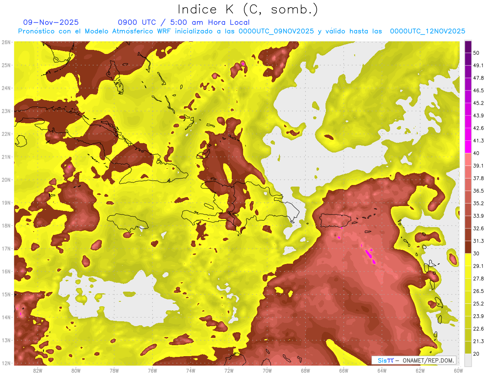Click the 70W longitude label

click(x=267, y=370)
